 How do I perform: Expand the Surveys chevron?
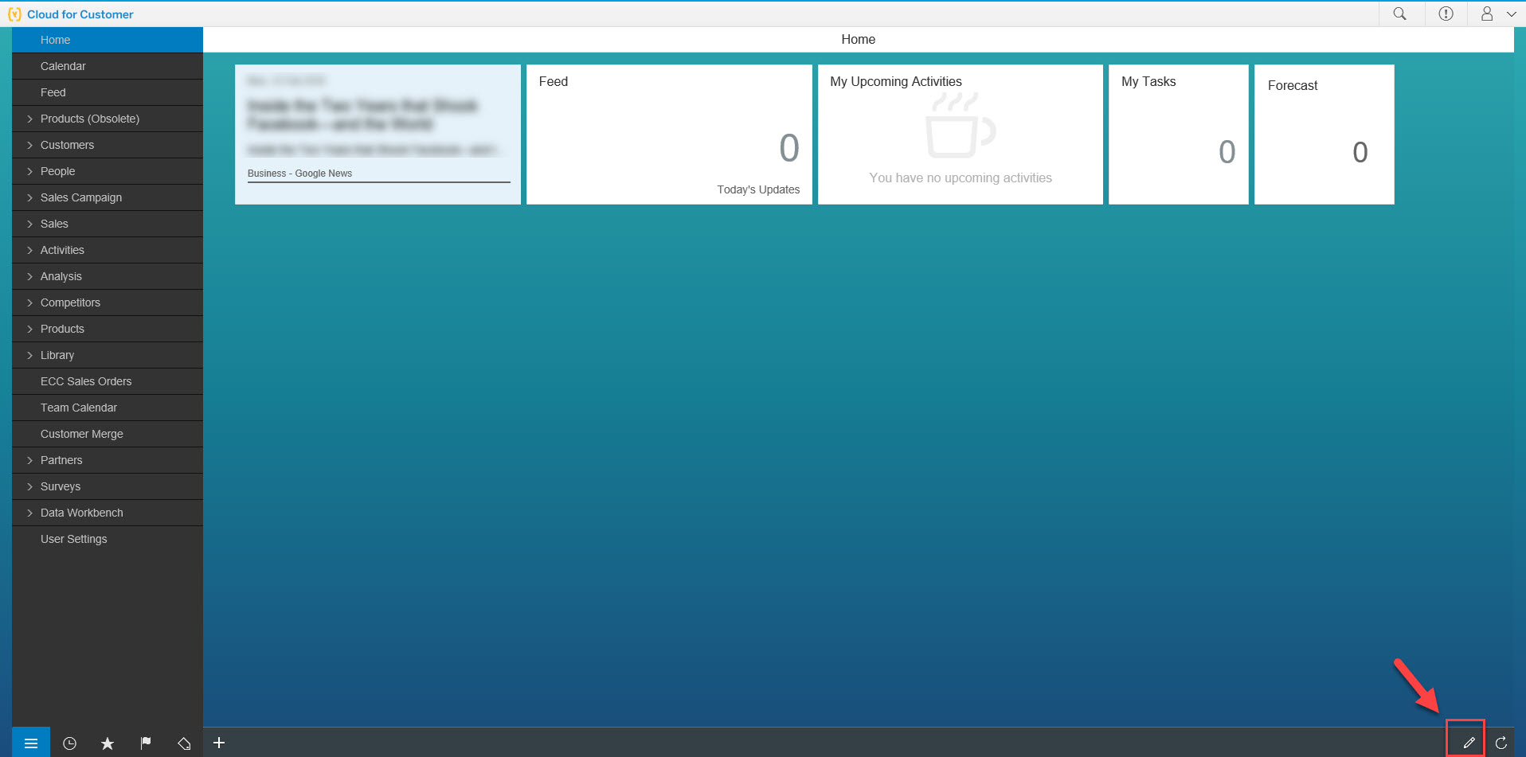pyautogui.click(x=30, y=486)
